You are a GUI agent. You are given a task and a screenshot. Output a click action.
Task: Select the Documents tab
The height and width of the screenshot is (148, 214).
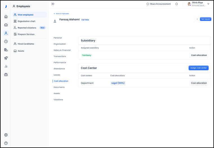[x=59, y=87]
